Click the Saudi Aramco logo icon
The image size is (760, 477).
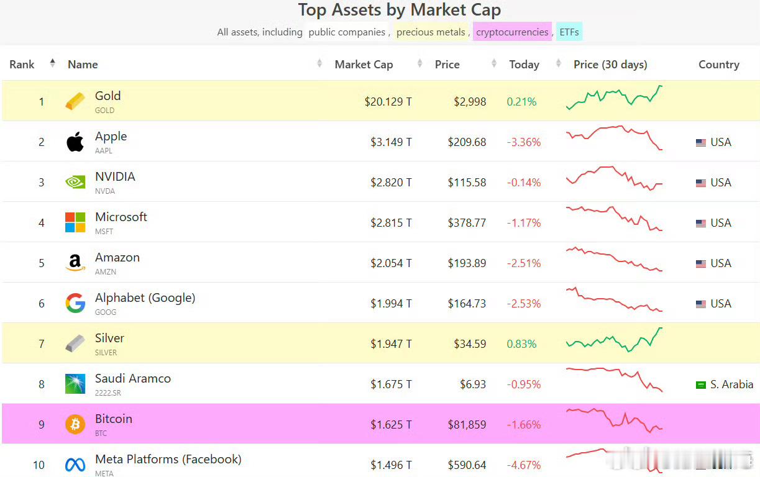click(75, 384)
